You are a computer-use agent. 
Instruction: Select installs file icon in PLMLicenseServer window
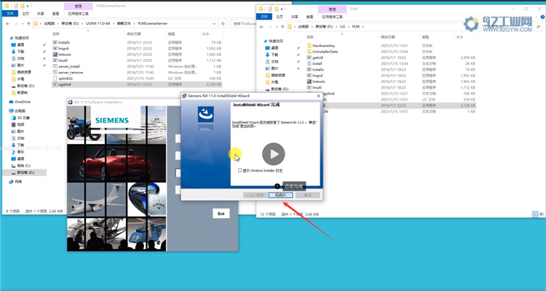[x=55, y=42]
